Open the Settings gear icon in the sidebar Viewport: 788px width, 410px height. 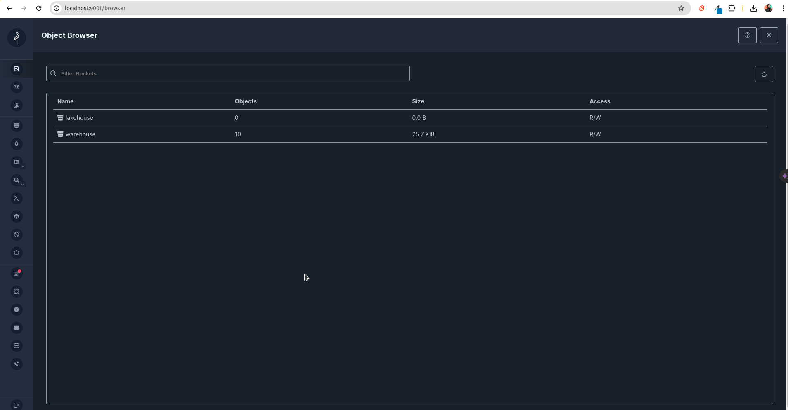tap(17, 253)
